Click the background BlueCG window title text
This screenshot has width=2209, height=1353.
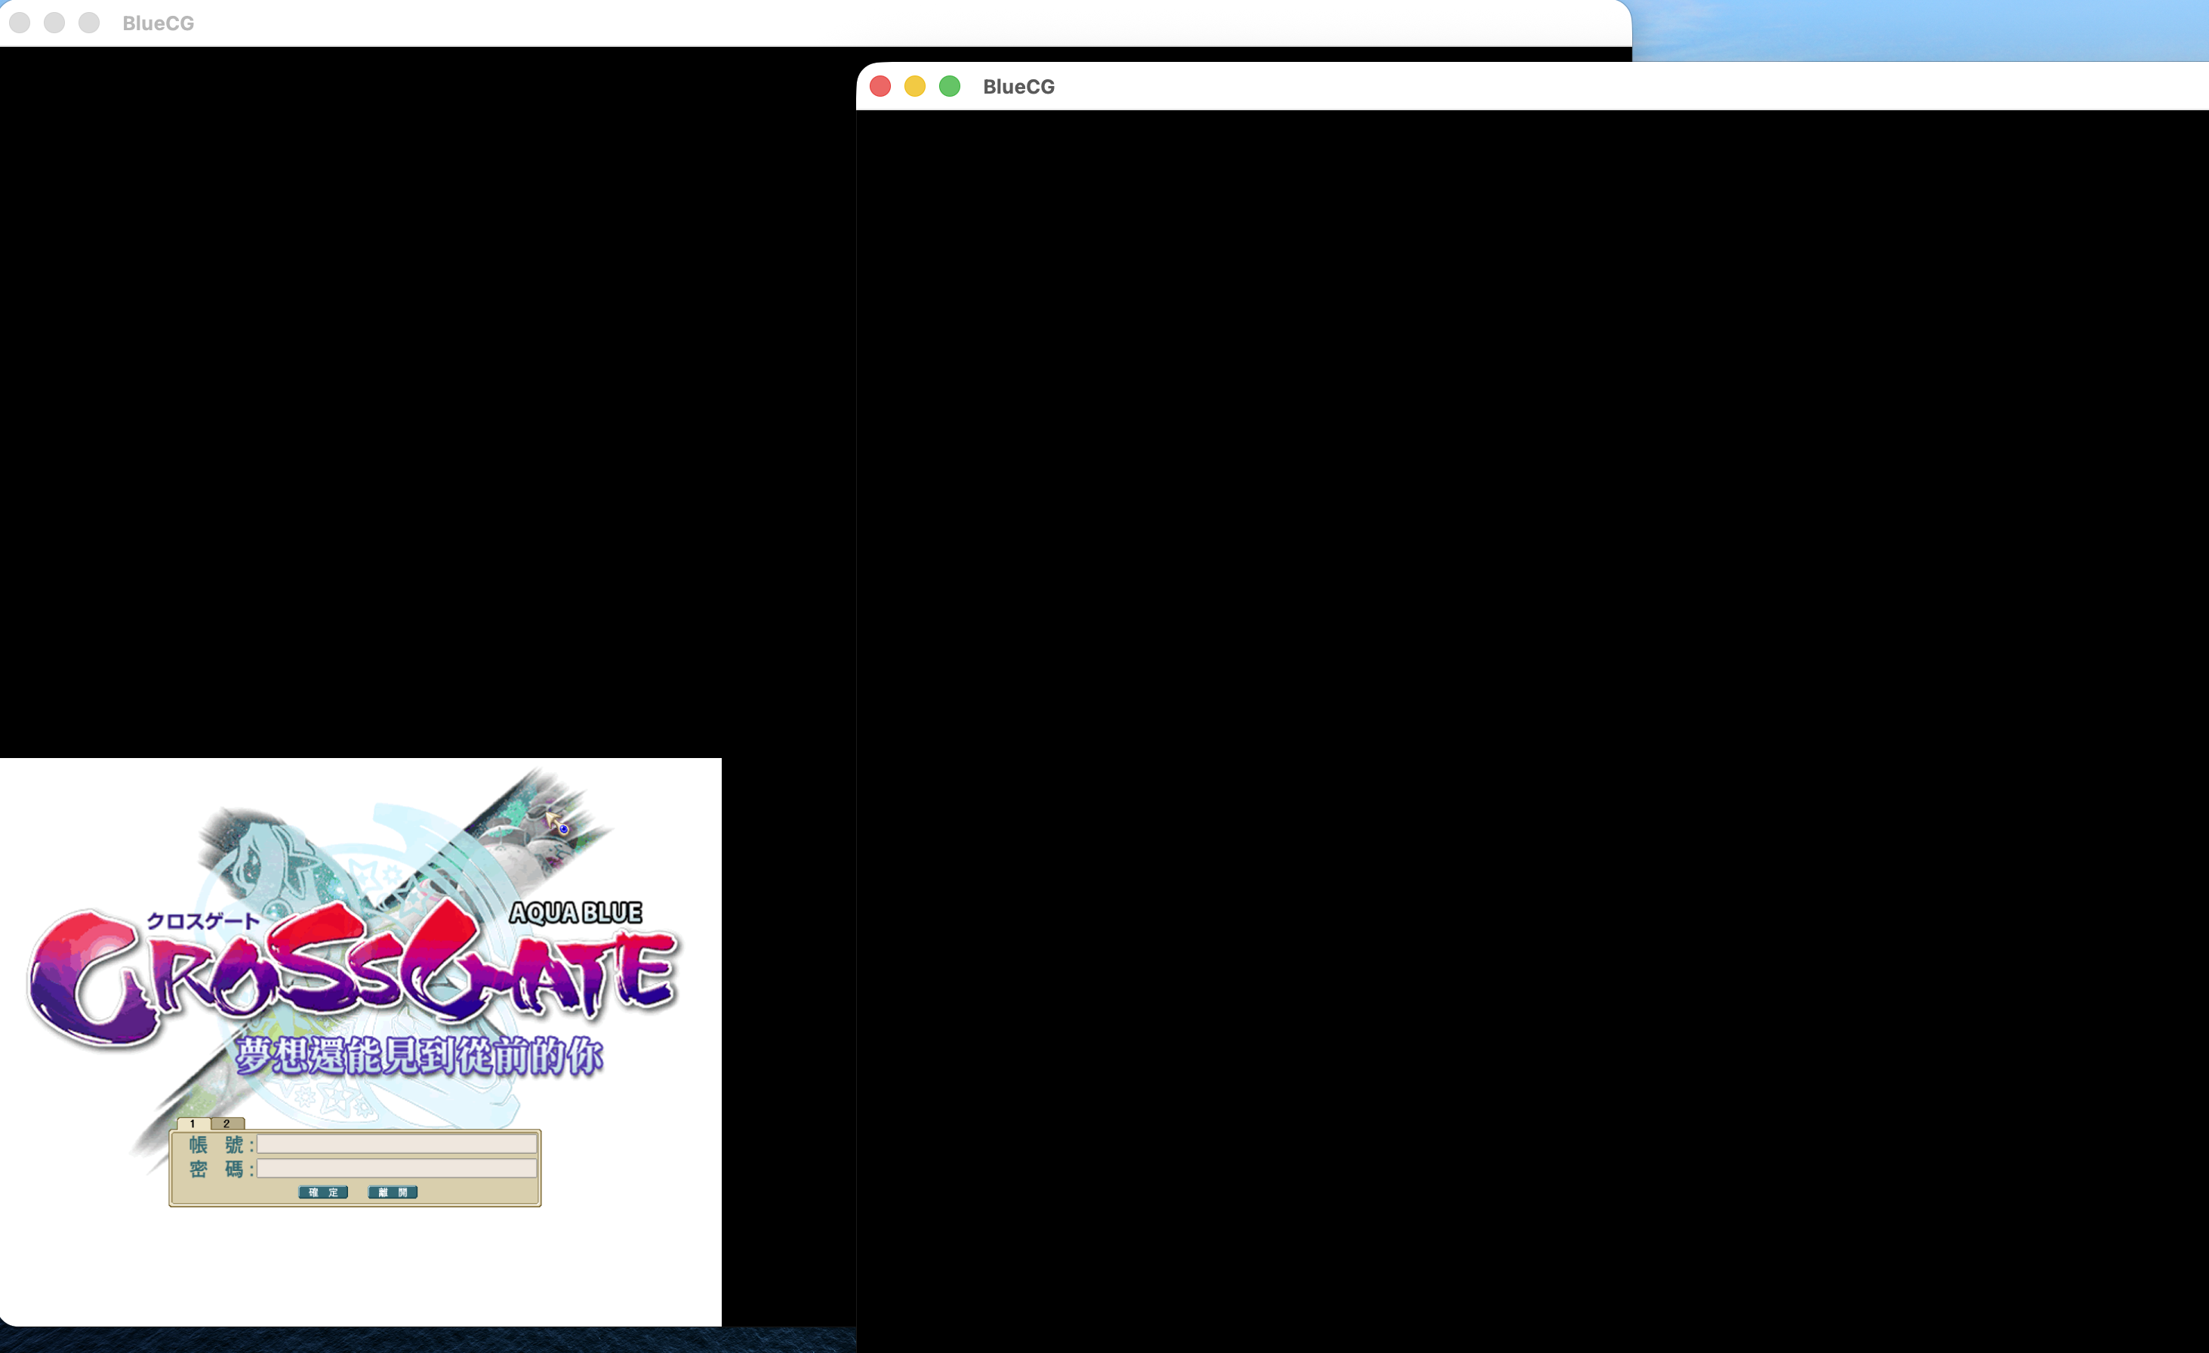(158, 23)
